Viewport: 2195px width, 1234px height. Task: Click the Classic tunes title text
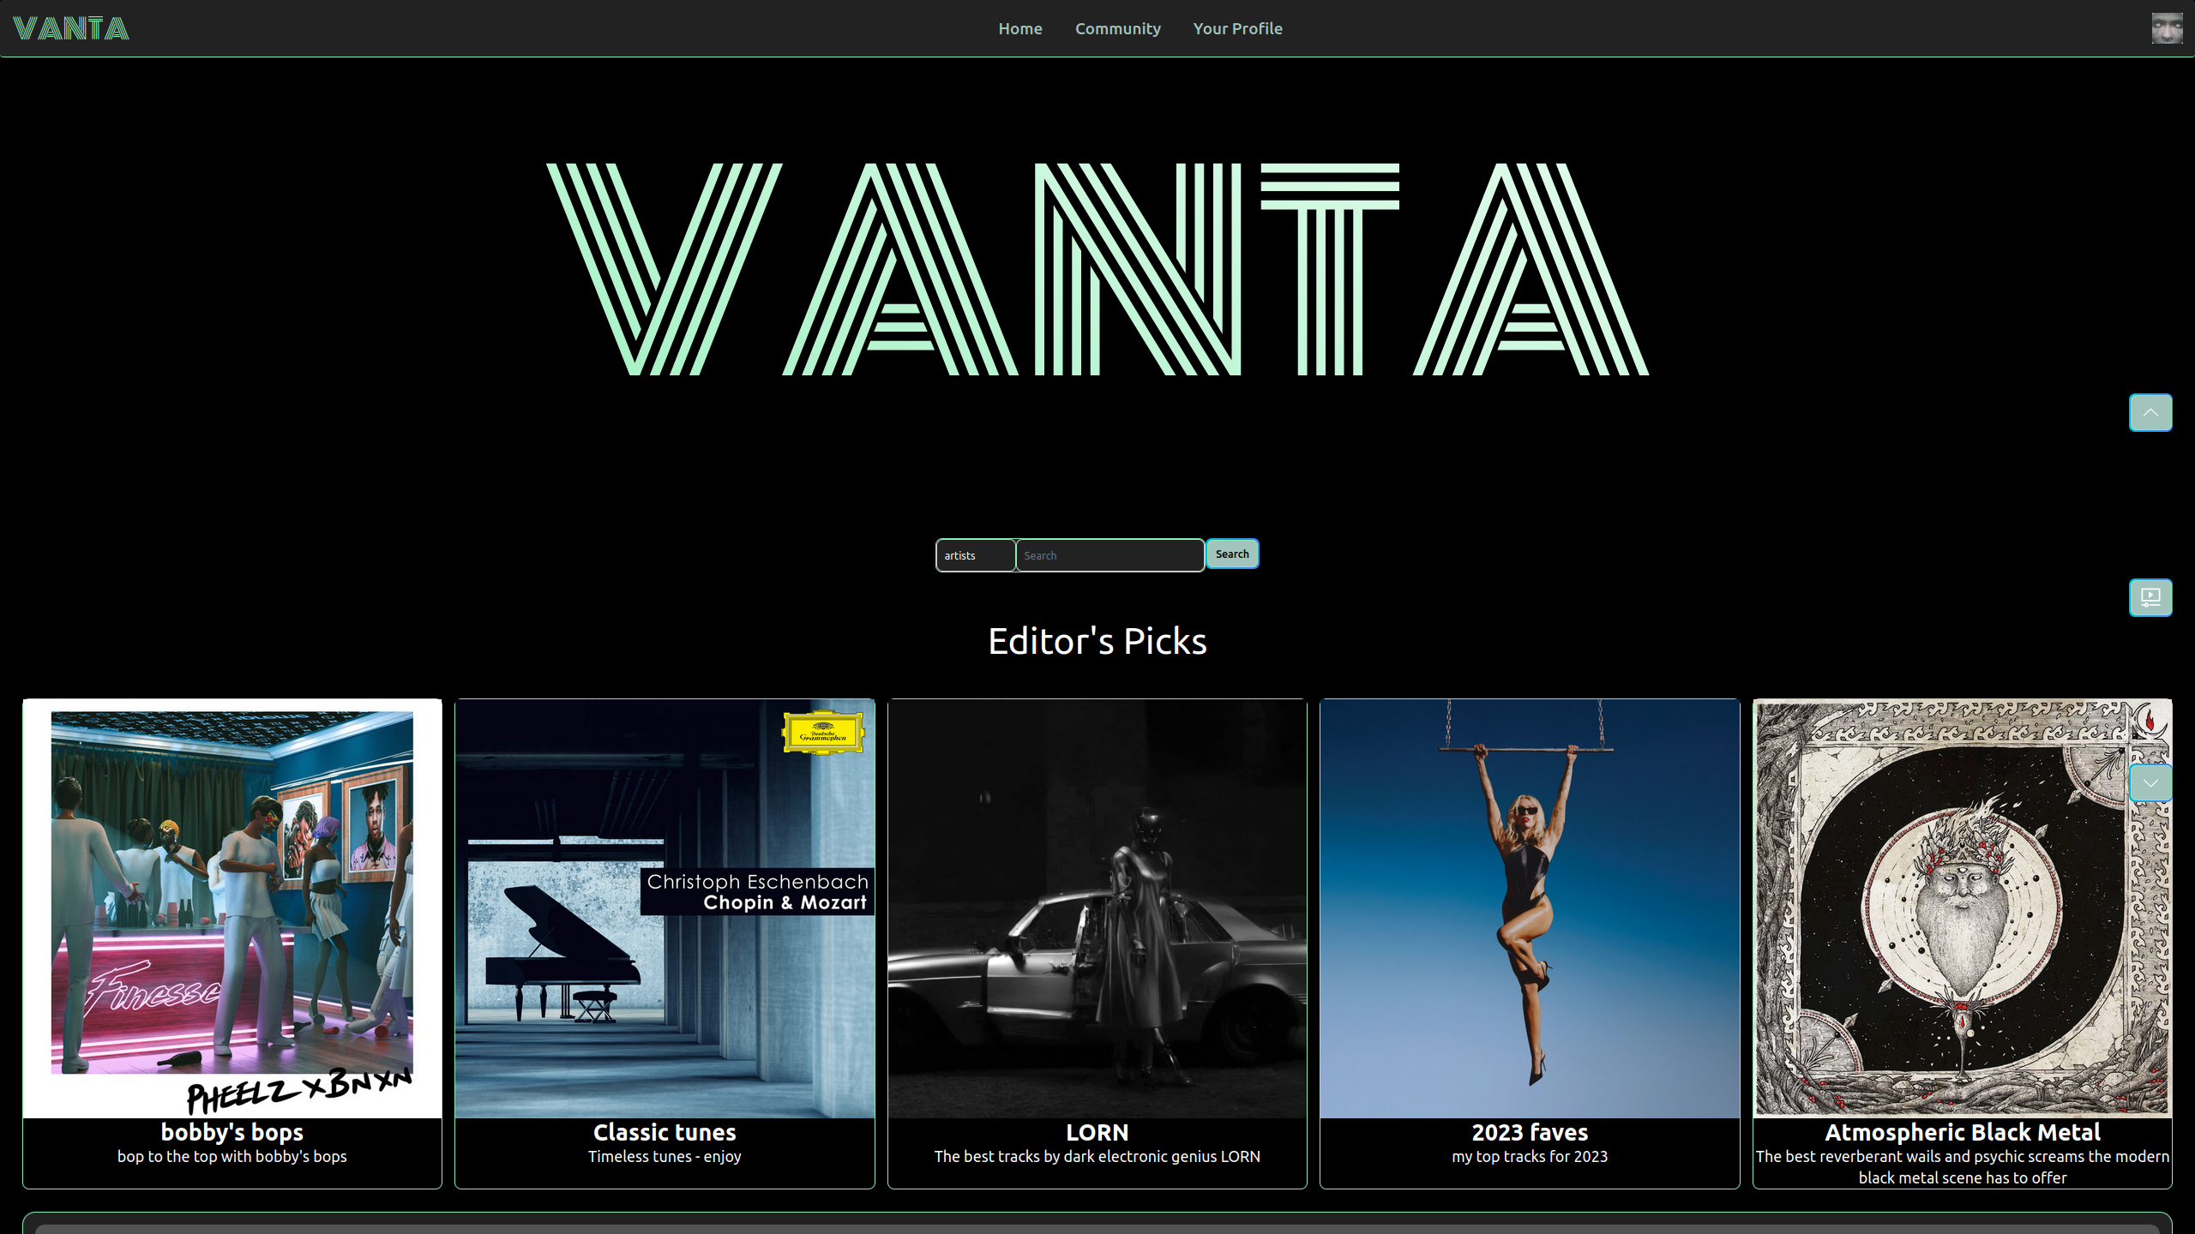pos(665,1132)
